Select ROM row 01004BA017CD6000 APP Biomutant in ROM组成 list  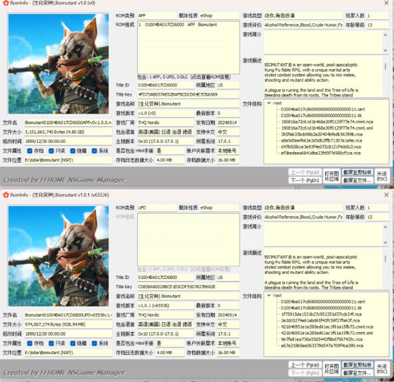coord(188,25)
